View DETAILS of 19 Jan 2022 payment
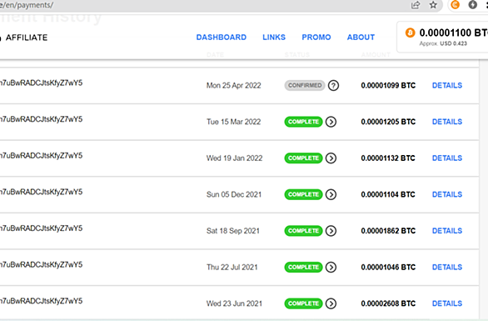 (447, 158)
